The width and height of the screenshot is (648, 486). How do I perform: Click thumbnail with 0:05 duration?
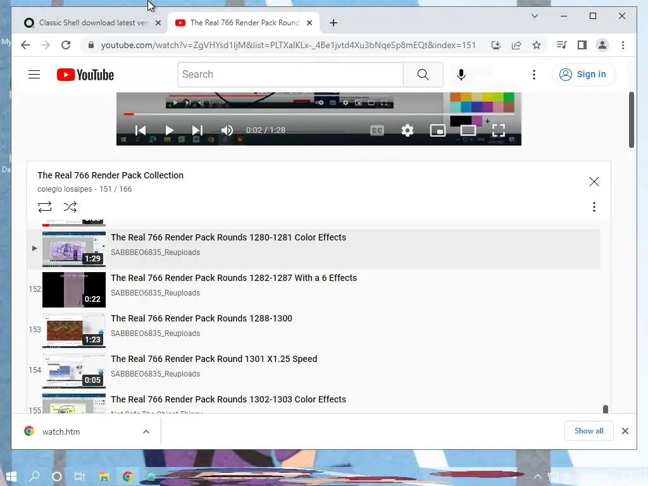click(74, 371)
